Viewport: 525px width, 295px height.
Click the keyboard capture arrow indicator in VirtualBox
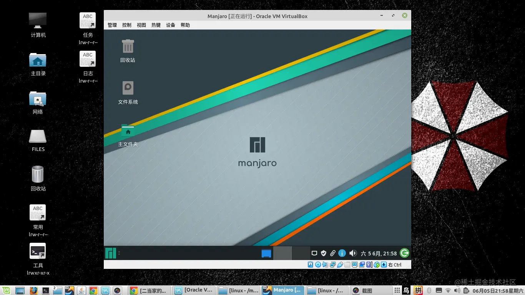click(x=384, y=265)
